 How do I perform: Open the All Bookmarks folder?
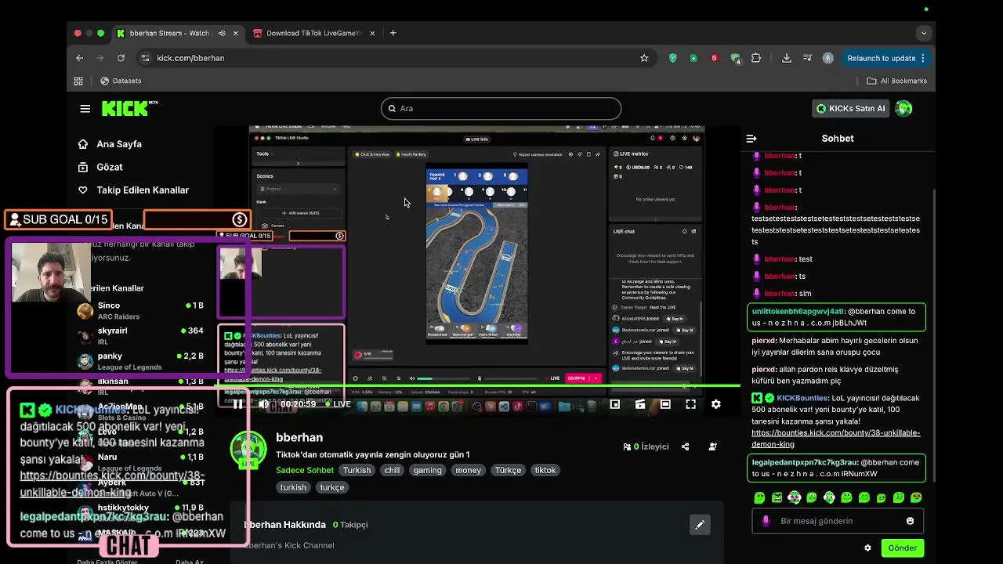[x=897, y=81]
